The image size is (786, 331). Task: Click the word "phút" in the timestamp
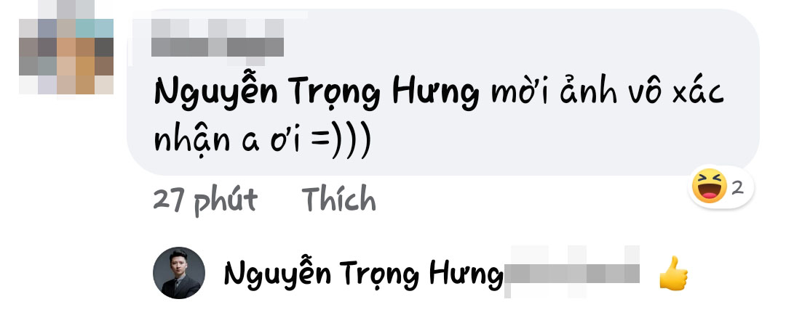(226, 201)
